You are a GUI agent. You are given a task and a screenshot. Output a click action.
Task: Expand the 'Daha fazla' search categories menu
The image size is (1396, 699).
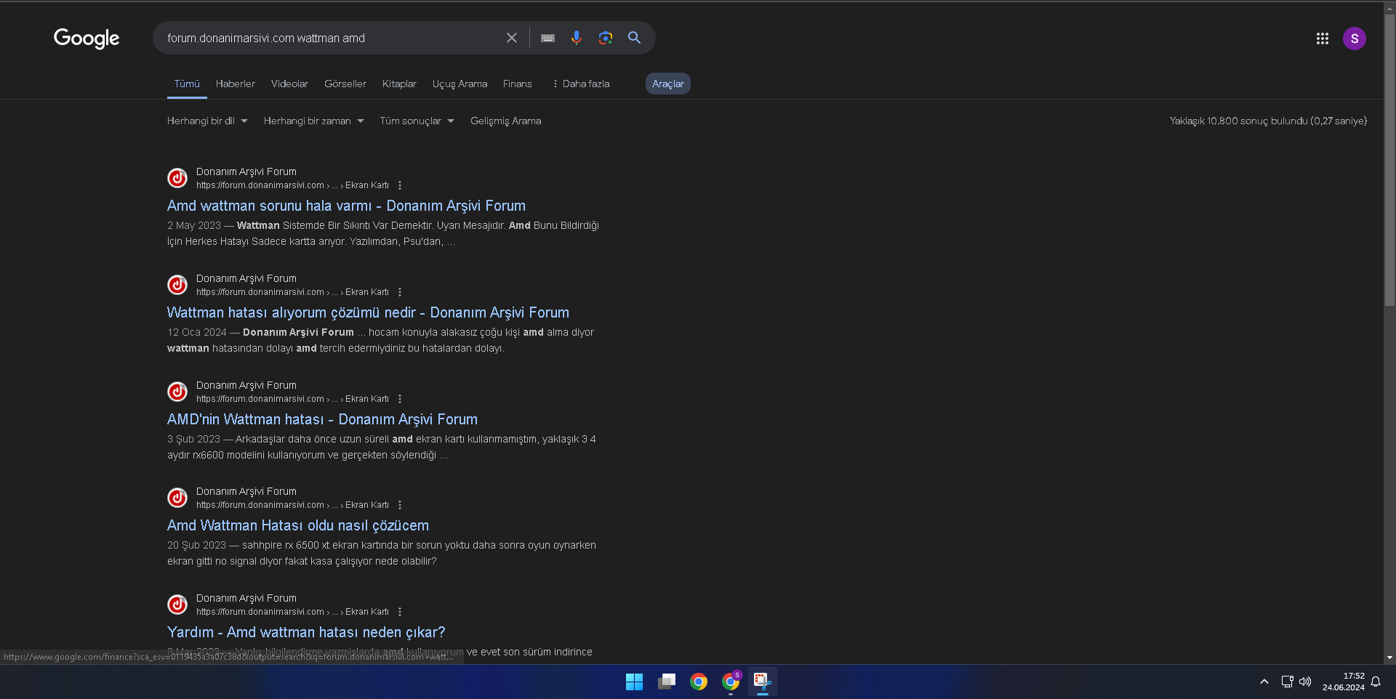(581, 84)
